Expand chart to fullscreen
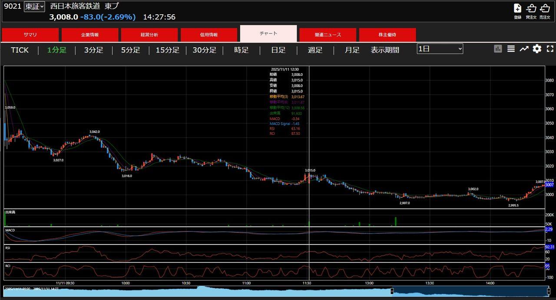 tap(550, 49)
